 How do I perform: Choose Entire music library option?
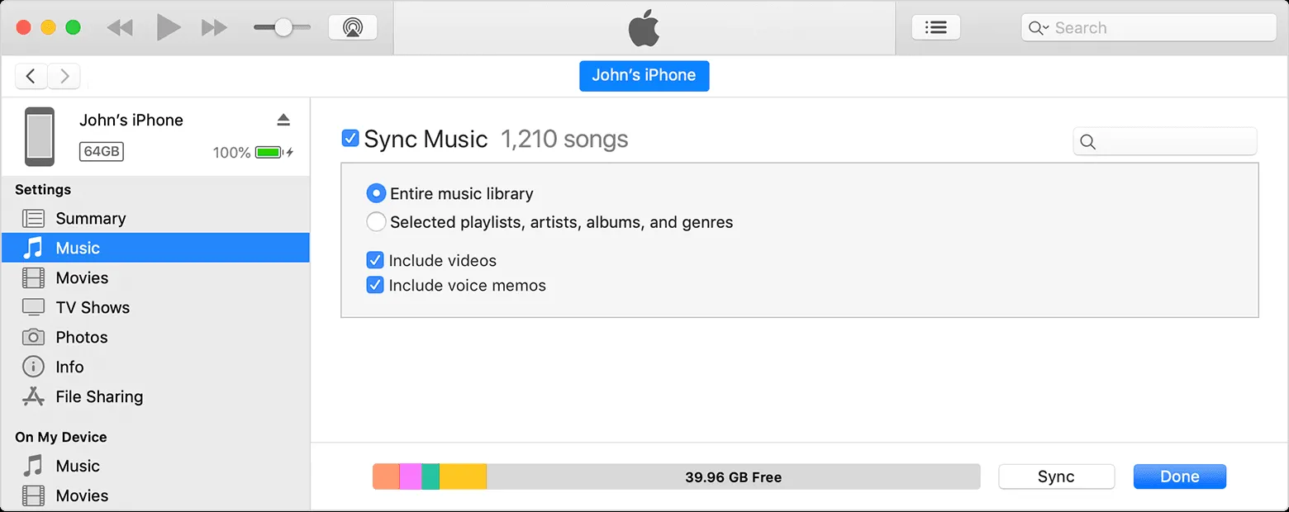376,192
